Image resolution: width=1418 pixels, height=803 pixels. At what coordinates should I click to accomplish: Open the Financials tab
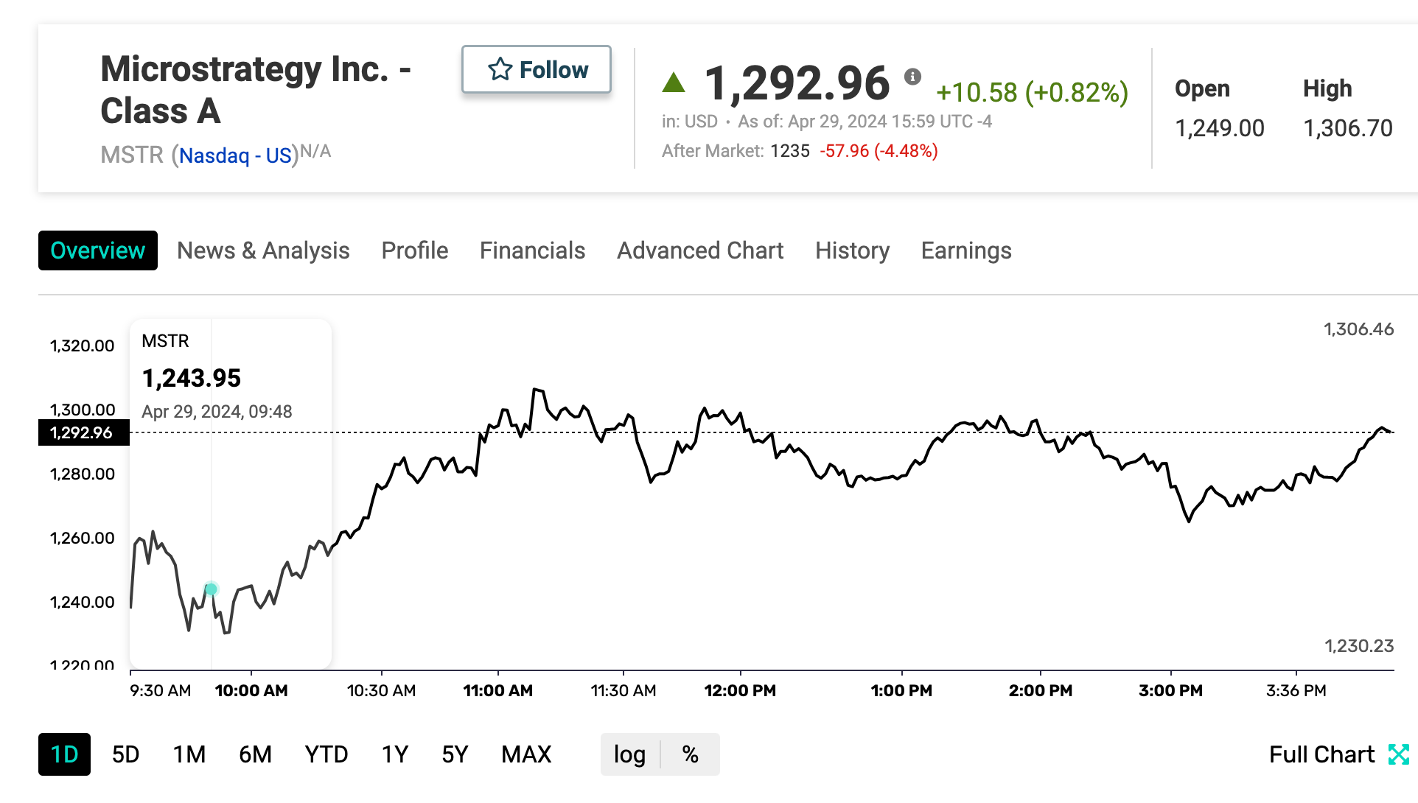[x=532, y=250]
